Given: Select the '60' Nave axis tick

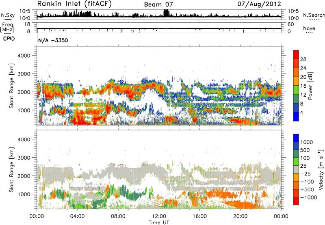Looking at the screenshot, I should (290, 24).
